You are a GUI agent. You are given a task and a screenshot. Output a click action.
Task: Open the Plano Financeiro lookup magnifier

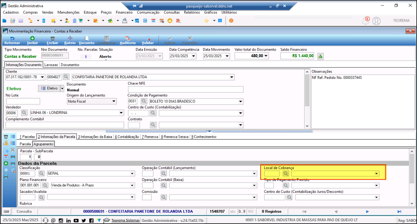pos(45,186)
